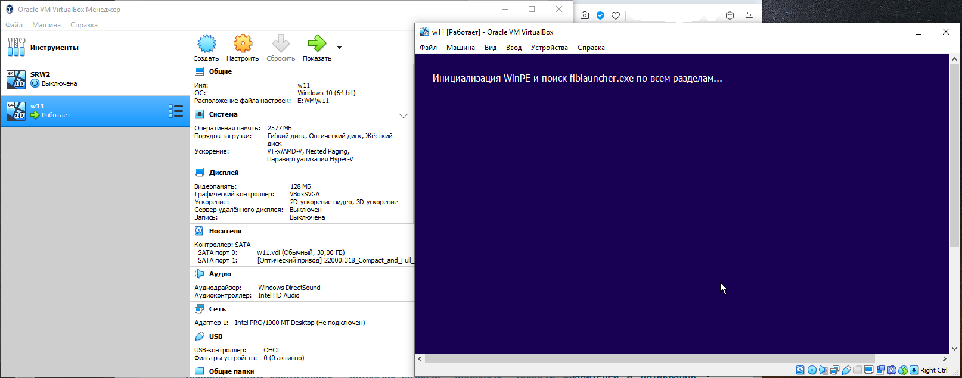The width and height of the screenshot is (962, 378).
Task: Open the Аудио section header
Action: click(220, 274)
